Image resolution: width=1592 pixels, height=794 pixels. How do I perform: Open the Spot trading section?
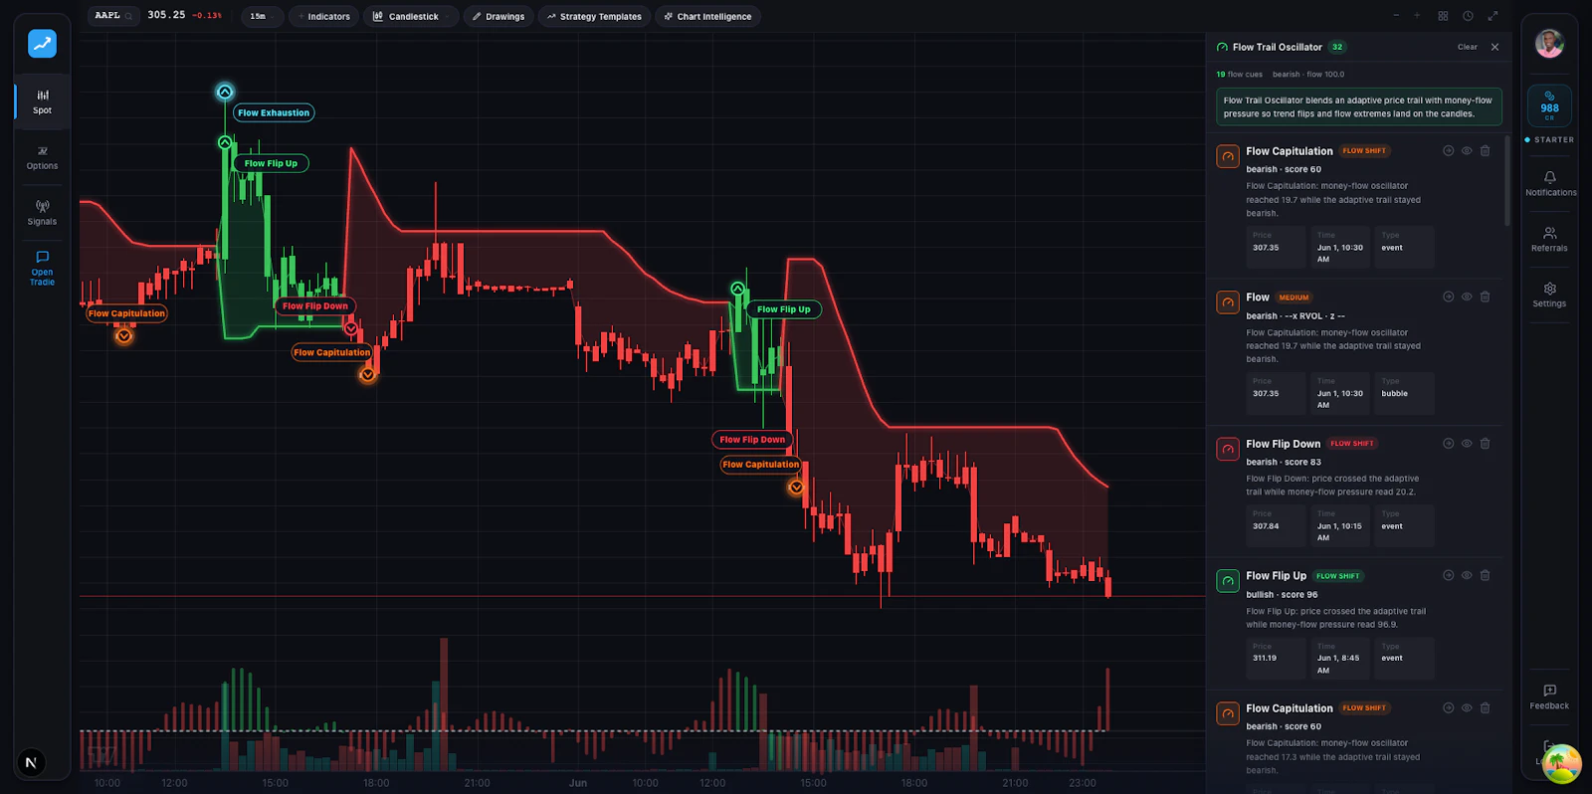[x=42, y=101]
